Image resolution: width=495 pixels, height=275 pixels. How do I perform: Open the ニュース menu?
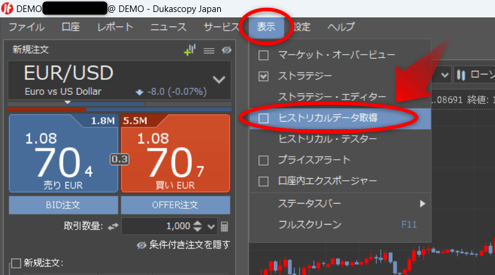pos(168,27)
